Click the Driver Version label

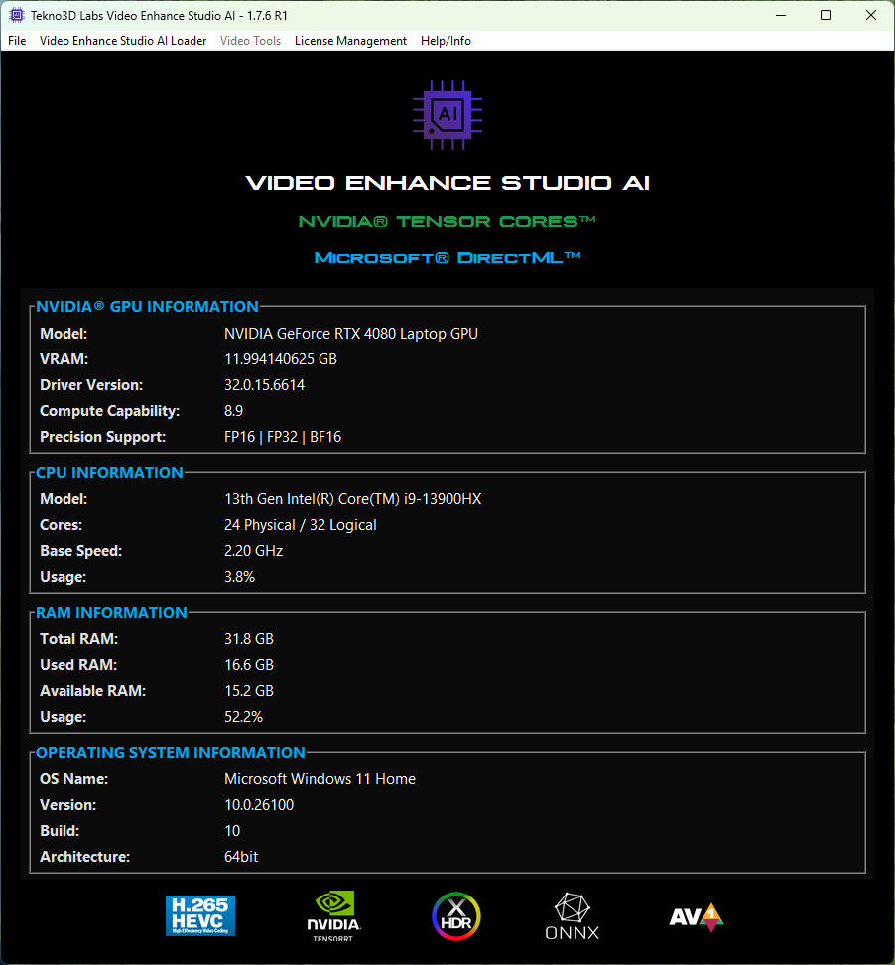(91, 385)
